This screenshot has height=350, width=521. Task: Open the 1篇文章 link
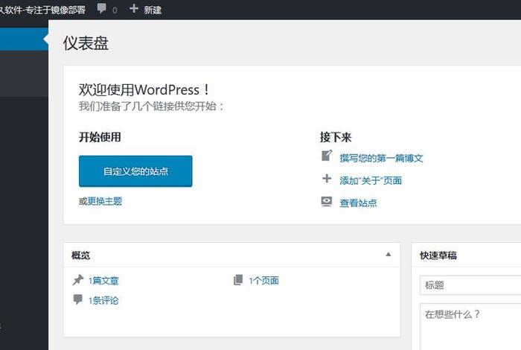pos(103,281)
